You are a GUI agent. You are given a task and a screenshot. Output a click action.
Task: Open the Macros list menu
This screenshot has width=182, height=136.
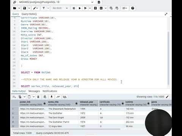coord(124,8)
